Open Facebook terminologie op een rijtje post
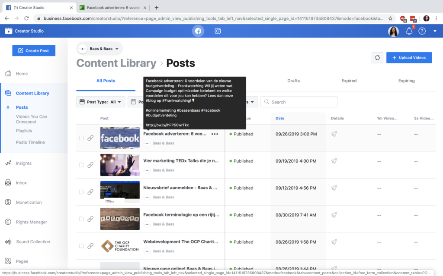 (x=181, y=215)
